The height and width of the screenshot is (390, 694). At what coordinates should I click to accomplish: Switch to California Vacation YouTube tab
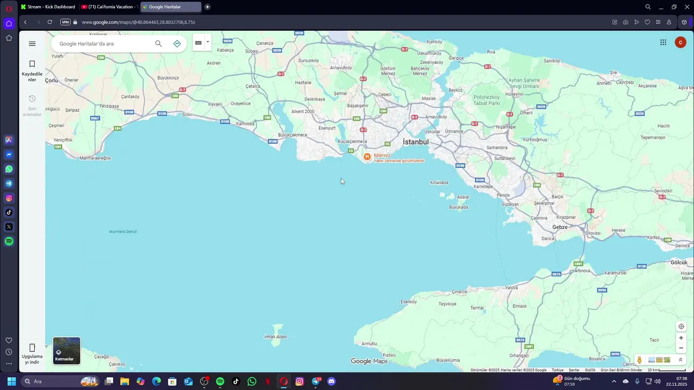click(x=108, y=7)
